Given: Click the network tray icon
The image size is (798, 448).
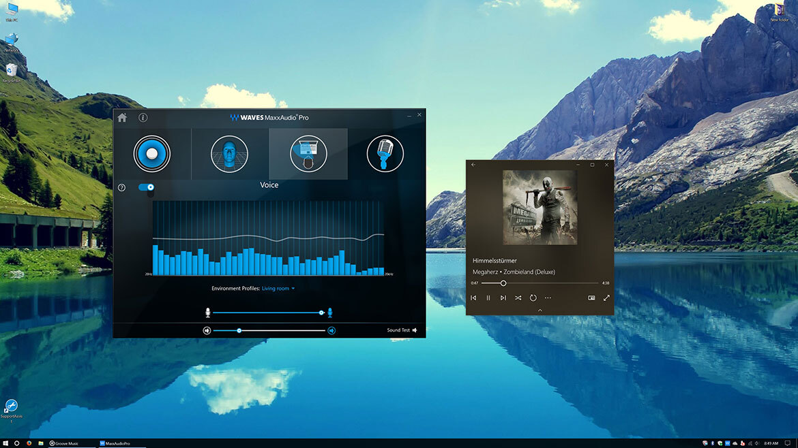Looking at the screenshot, I should click(750, 443).
